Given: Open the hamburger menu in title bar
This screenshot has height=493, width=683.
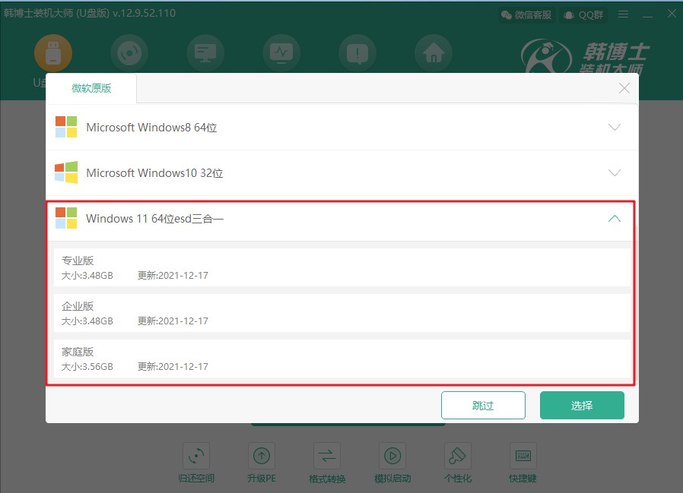Looking at the screenshot, I should (x=624, y=14).
